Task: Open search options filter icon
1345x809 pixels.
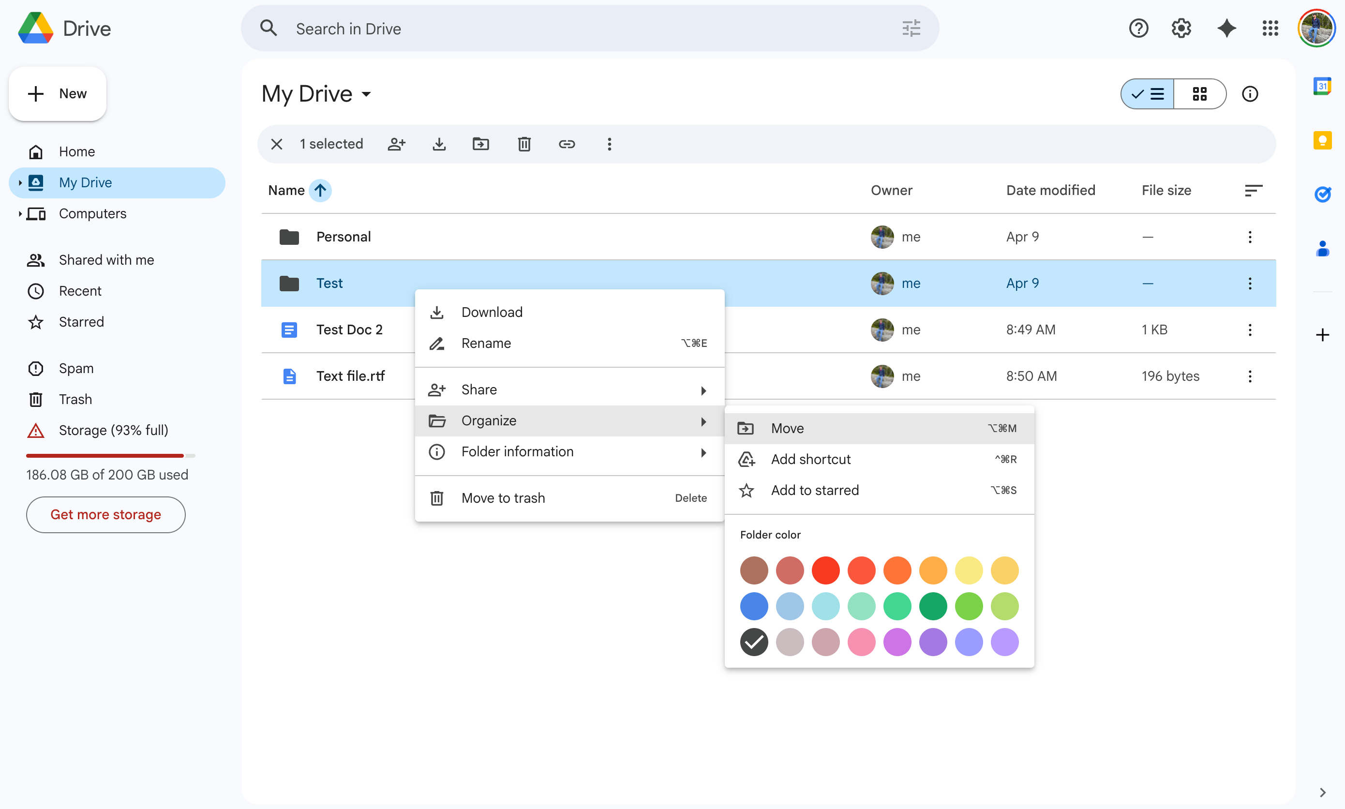Action: click(910, 29)
